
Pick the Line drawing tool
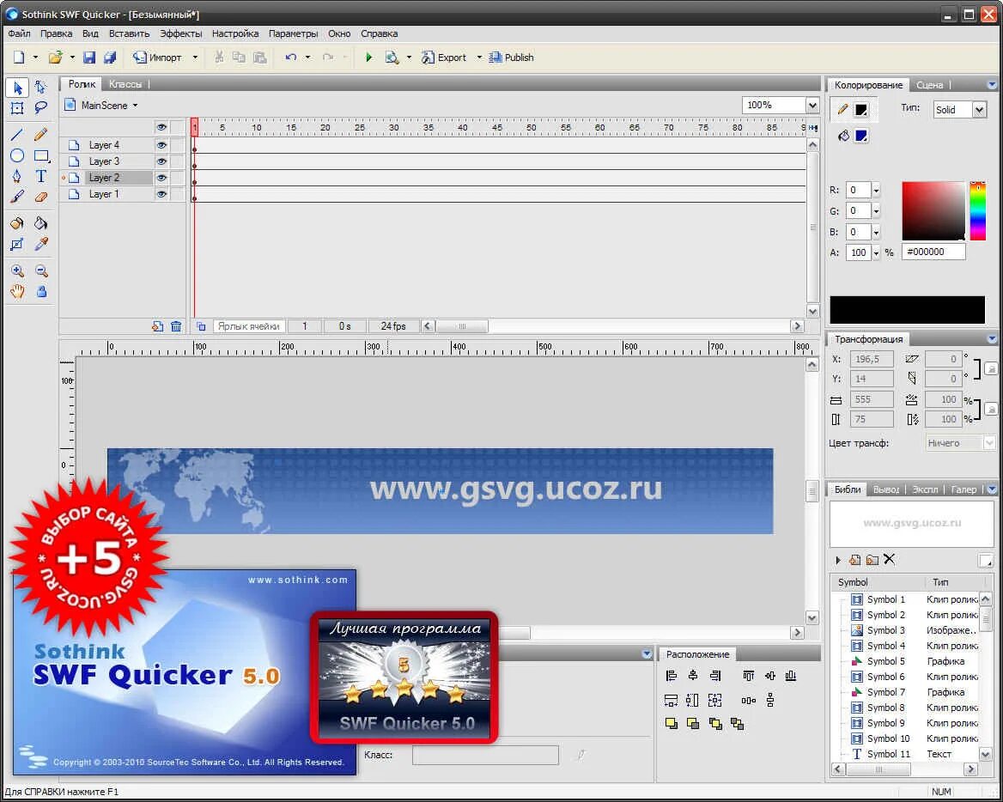pyautogui.click(x=17, y=134)
